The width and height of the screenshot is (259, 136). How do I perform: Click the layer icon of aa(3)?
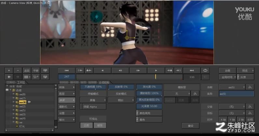(17, 114)
